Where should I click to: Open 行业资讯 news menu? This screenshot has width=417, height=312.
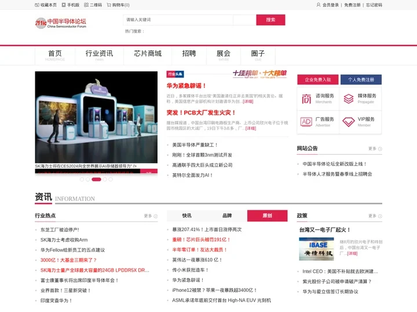tap(99, 55)
